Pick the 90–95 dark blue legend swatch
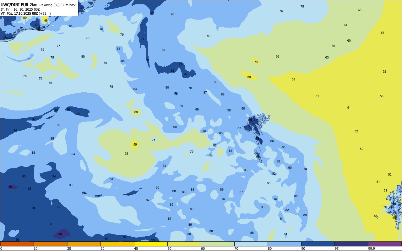The image size is (402, 251). [318, 244]
